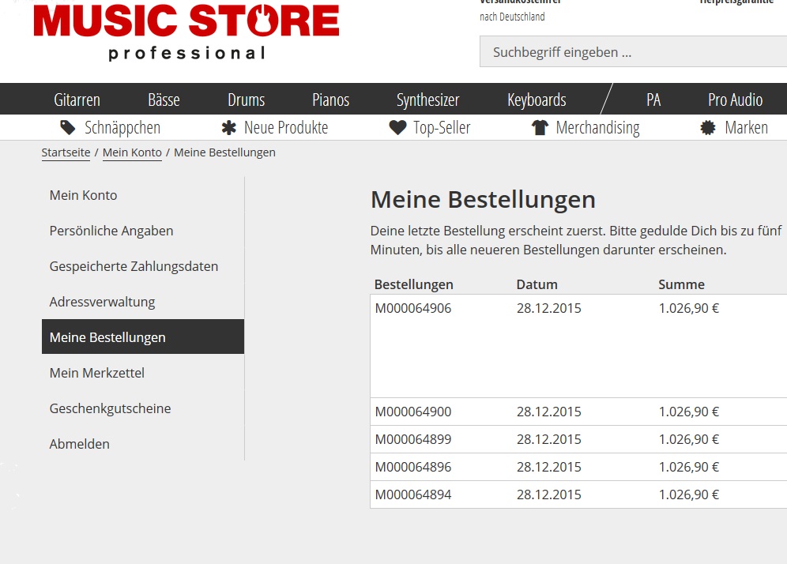
Task: Select Drums in the navigation bar
Action: click(246, 100)
